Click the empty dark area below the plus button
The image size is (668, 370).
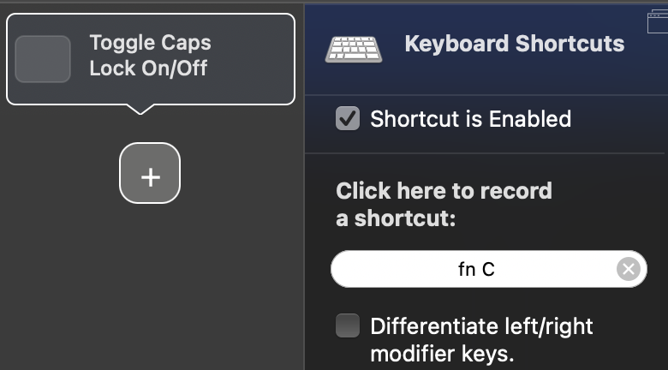150,283
